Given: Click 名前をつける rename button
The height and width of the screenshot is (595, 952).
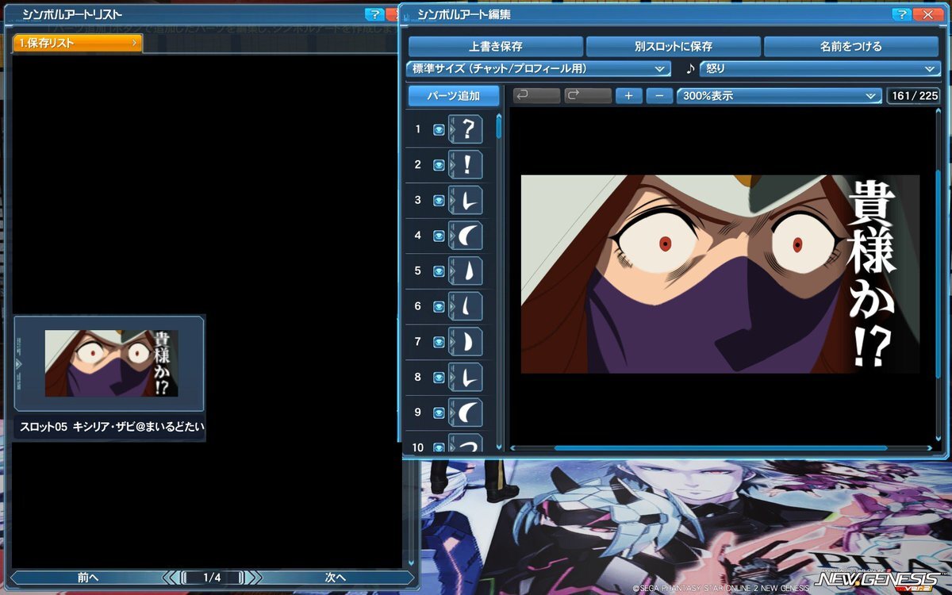Looking at the screenshot, I should pos(851,47).
